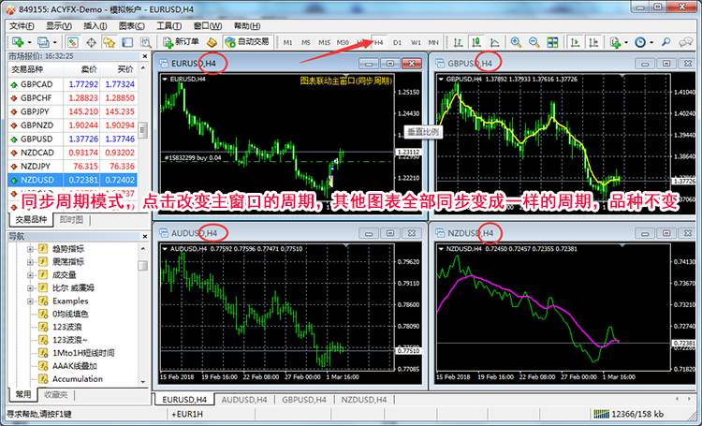Open the indicators list dropdown arrow
Viewport: 702px width, 426px height.
point(626,42)
